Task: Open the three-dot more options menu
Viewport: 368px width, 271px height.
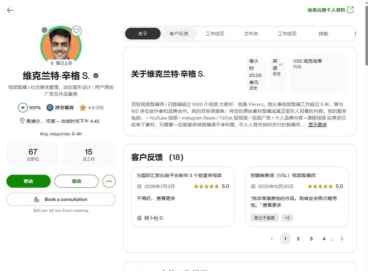Action: 109,181
